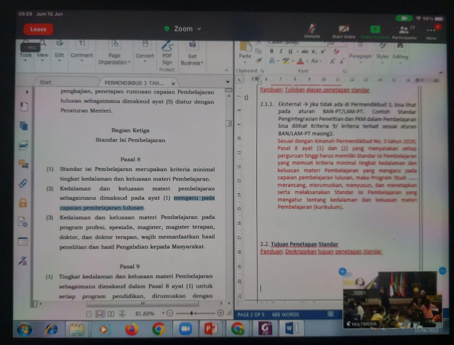
Task: Open the Styles group in Word
Action: (x=382, y=53)
